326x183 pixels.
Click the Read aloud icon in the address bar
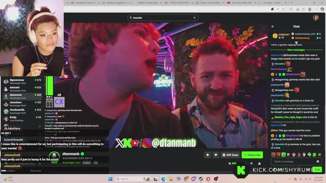(278, 9)
